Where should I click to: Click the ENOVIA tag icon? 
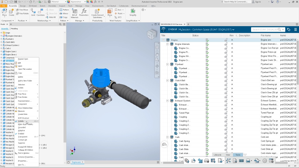coord(289,30)
